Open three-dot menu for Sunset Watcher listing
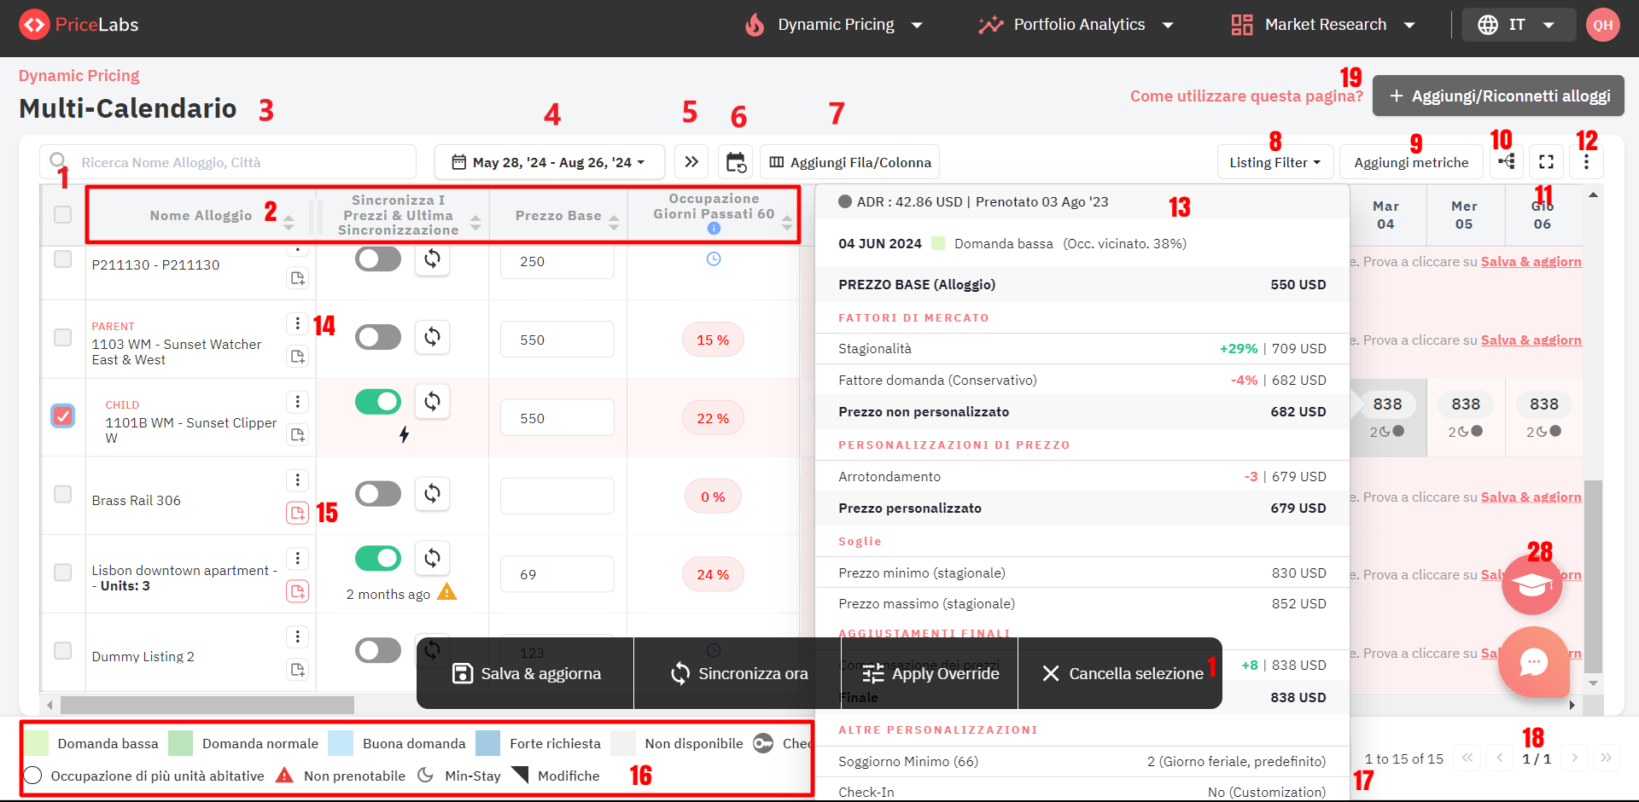The image size is (1639, 802). (x=297, y=323)
